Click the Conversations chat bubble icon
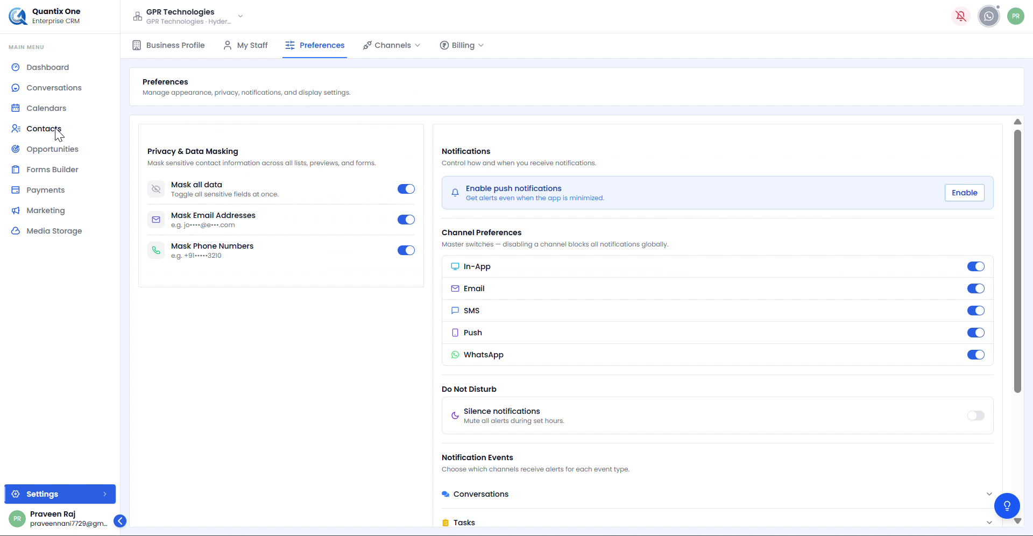The image size is (1033, 536). pyautogui.click(x=16, y=88)
